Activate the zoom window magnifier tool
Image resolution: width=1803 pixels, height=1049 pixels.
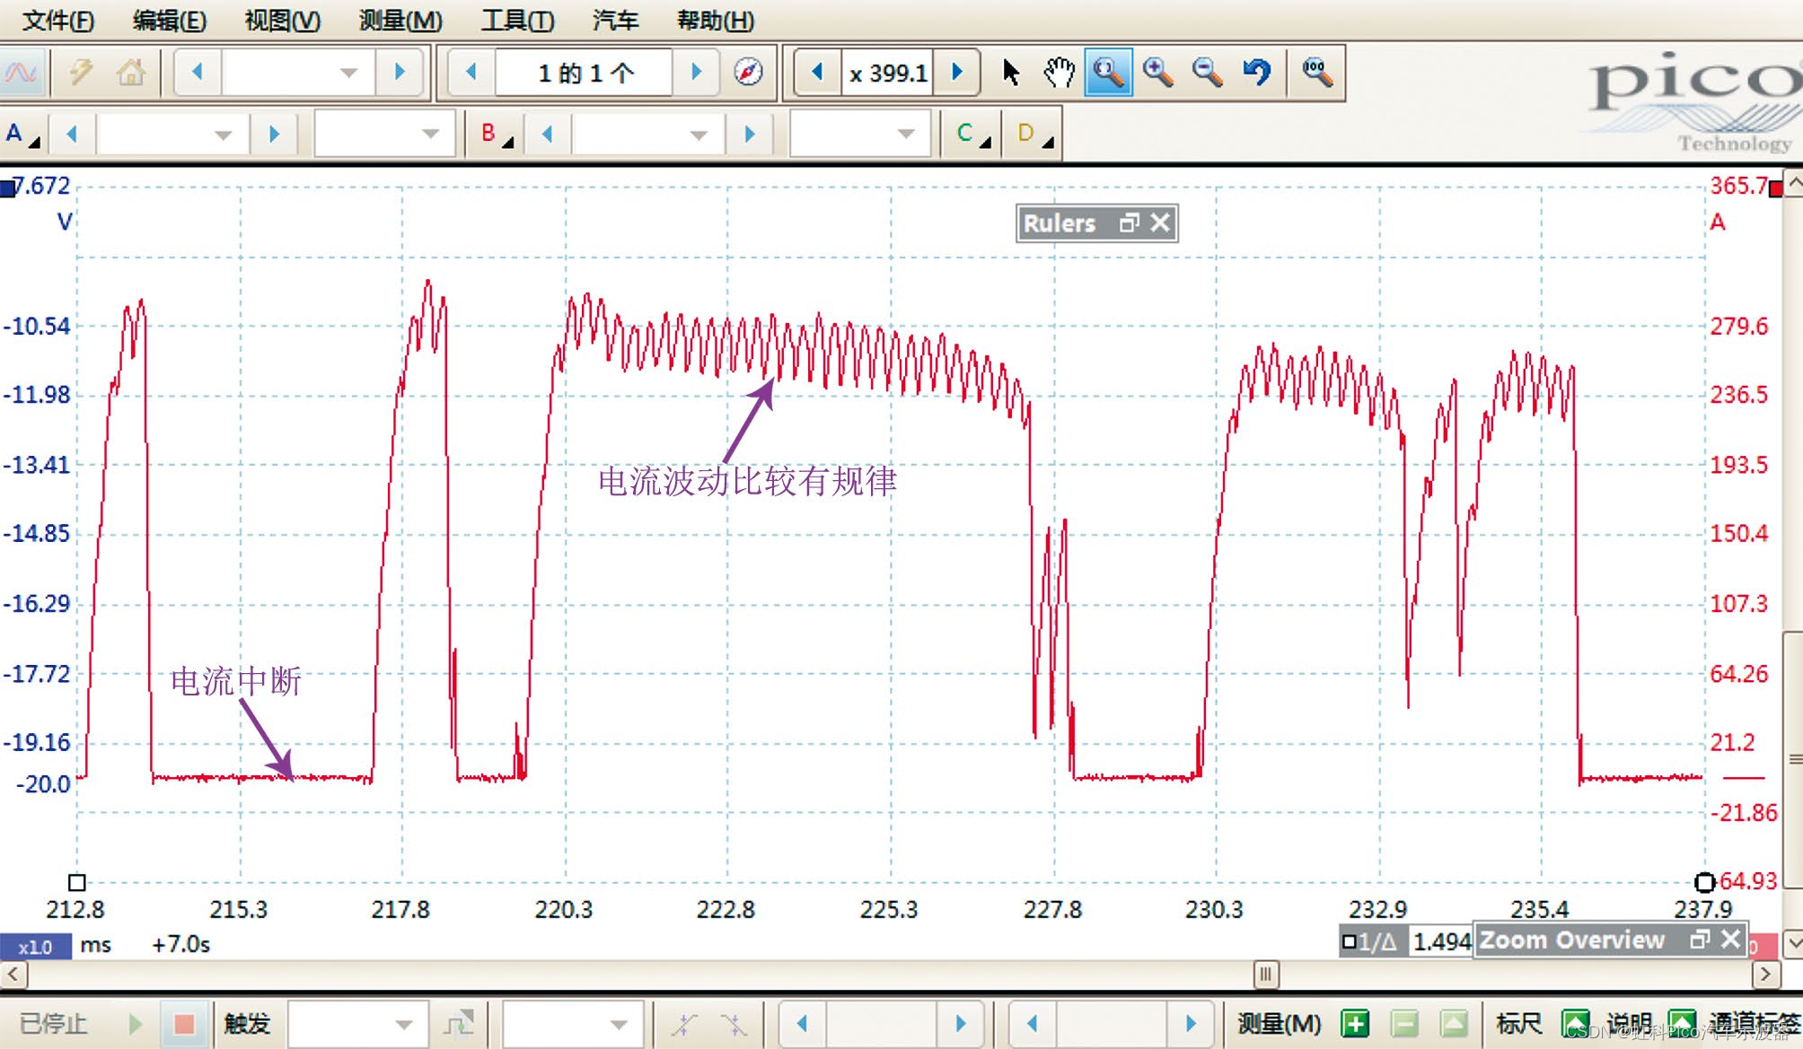pos(1108,73)
